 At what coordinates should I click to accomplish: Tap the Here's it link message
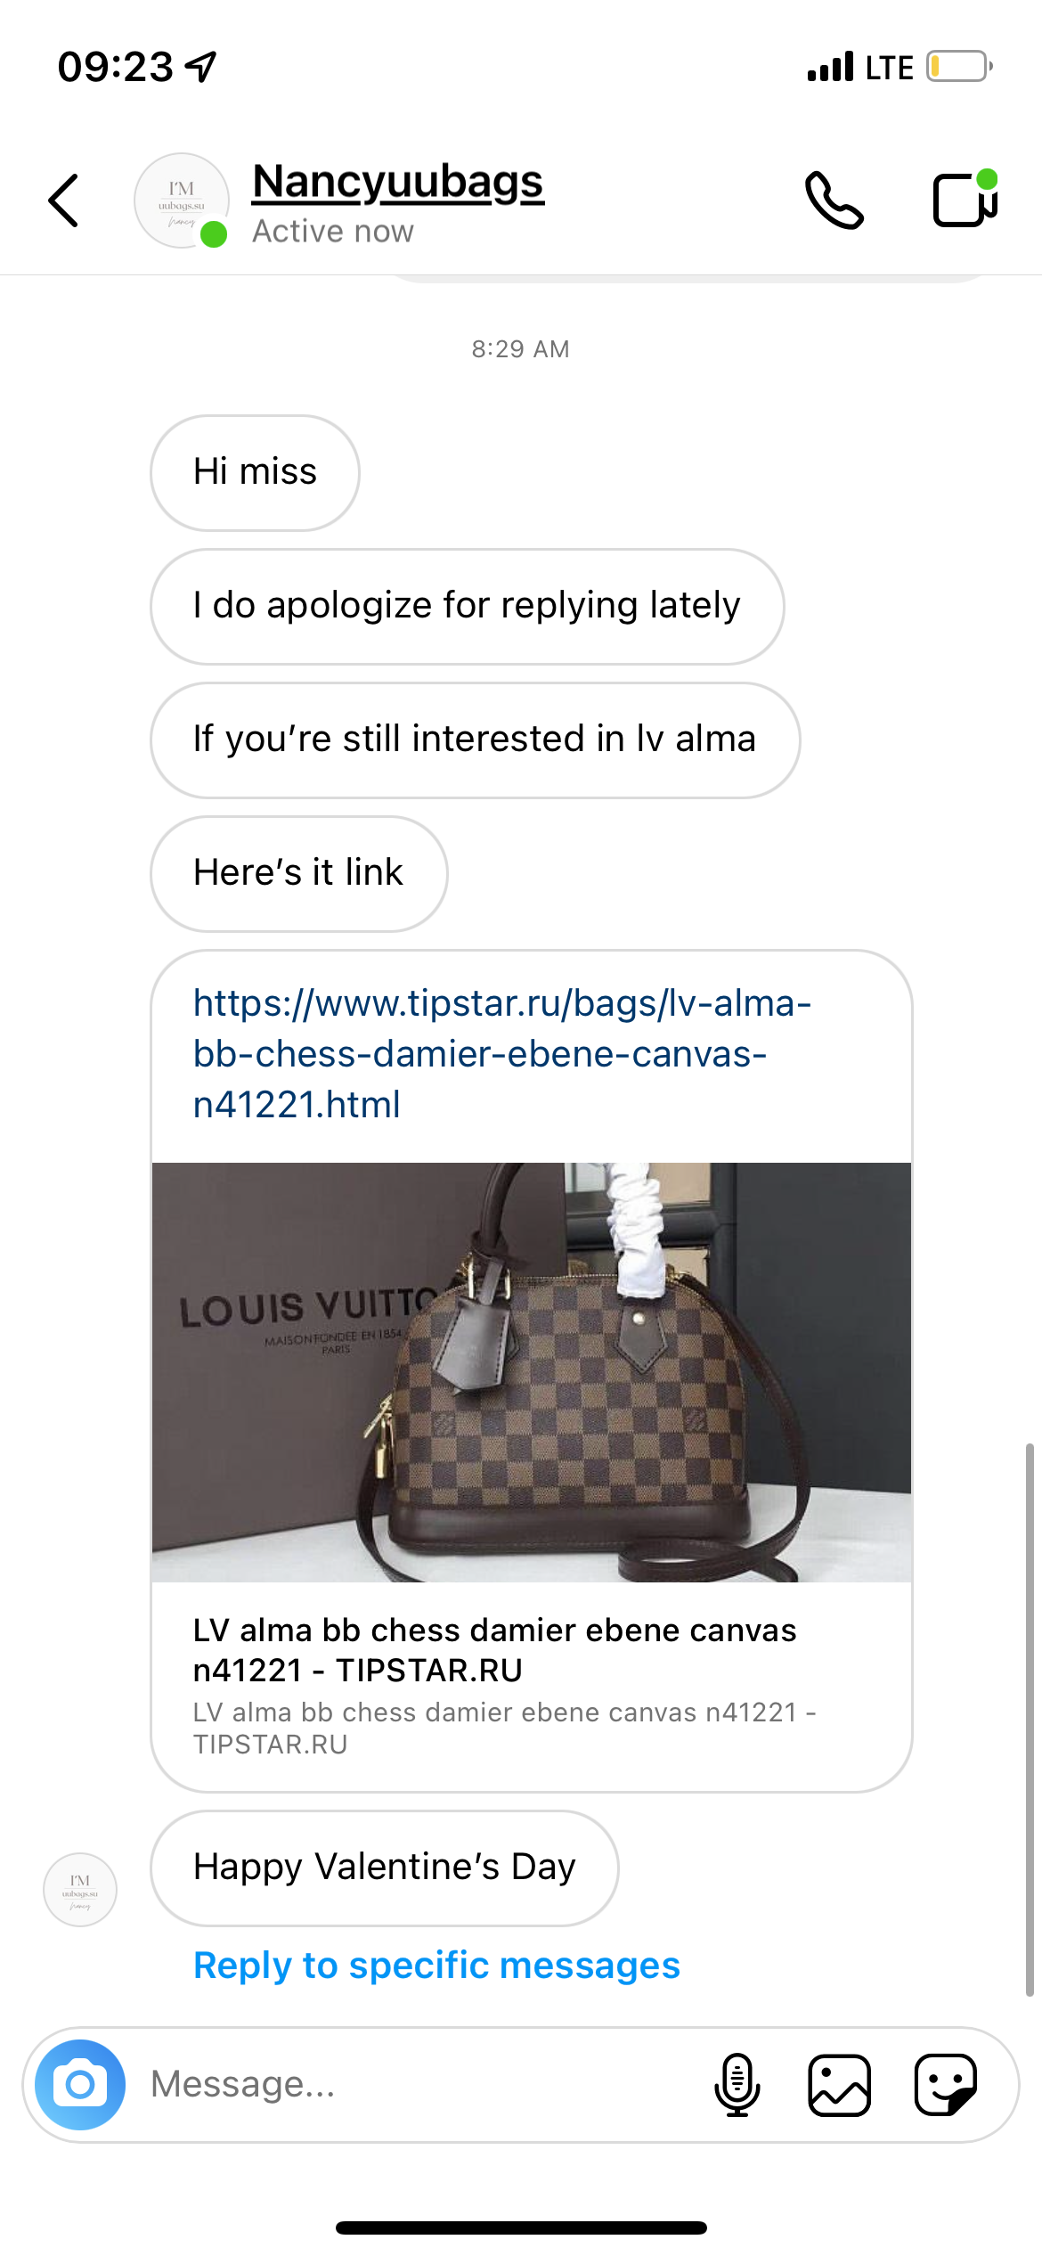tap(298, 873)
